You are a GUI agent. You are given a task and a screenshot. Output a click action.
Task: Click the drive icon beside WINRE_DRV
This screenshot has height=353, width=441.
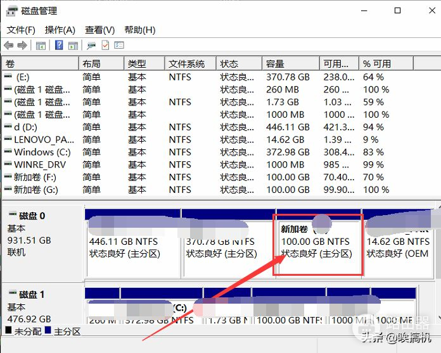point(8,164)
